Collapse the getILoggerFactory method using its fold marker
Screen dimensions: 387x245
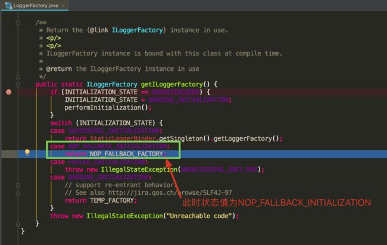tap(18, 85)
